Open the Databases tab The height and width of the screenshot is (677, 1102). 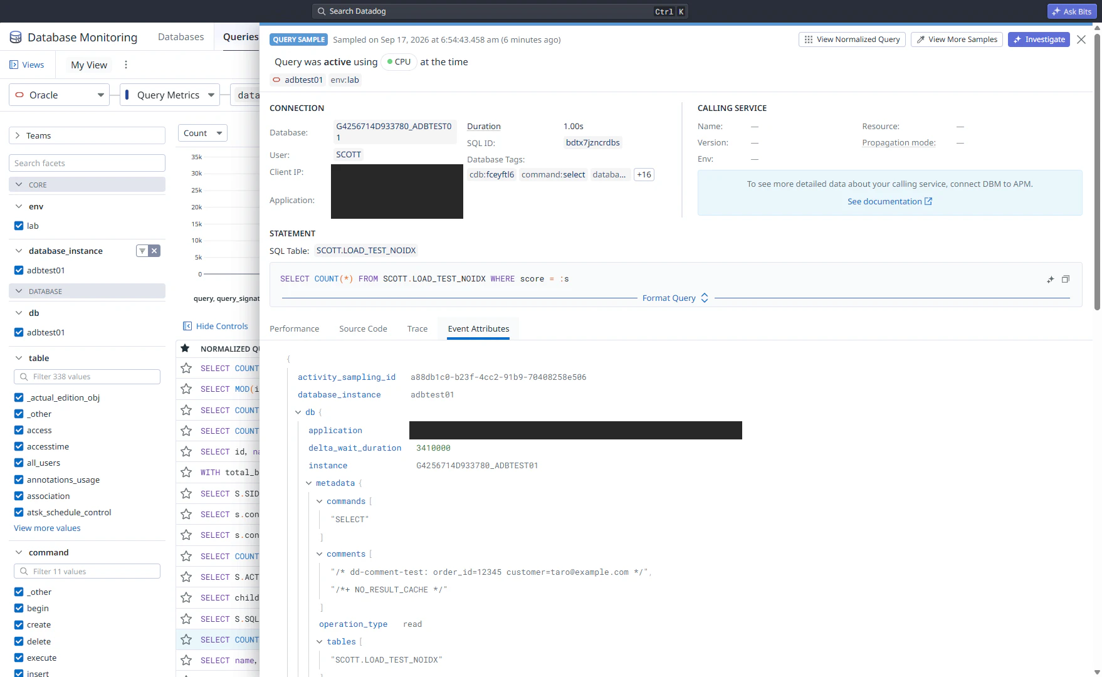point(181,37)
